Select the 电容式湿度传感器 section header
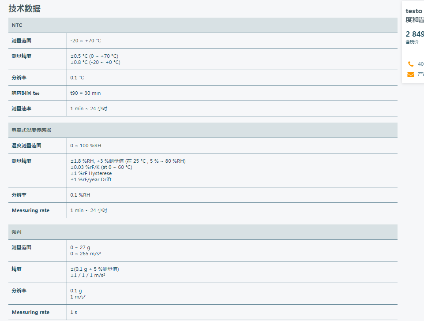Viewport: 424px width, 321px height. [x=203, y=130]
